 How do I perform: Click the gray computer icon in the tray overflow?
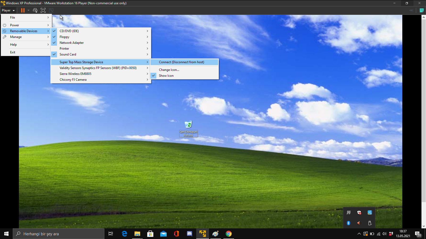point(349,212)
